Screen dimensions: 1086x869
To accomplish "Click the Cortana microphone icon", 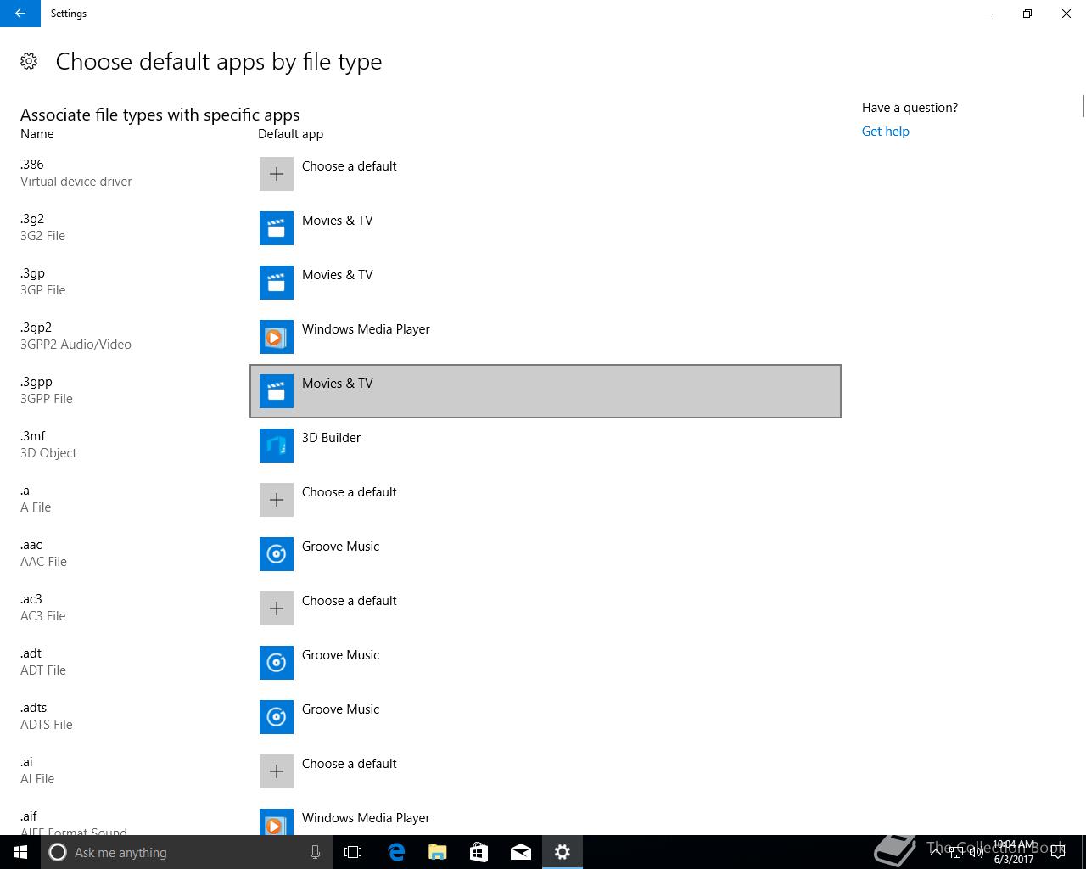I will (x=315, y=852).
